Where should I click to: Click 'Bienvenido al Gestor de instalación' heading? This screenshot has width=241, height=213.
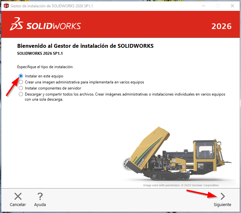(x=85, y=46)
